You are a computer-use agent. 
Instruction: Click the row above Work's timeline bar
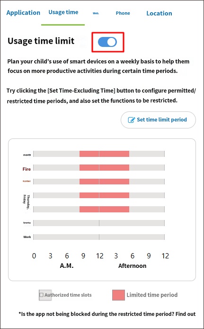click(99, 223)
